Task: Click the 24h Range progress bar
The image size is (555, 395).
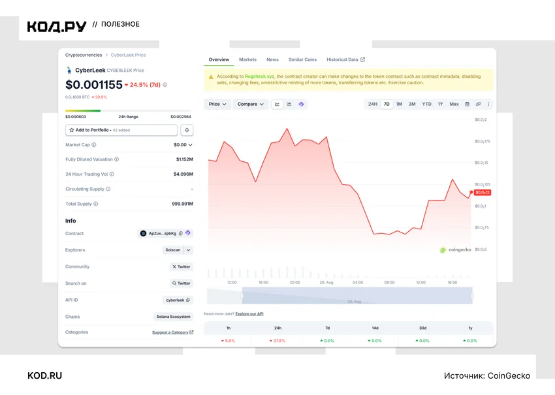Action: [128, 111]
